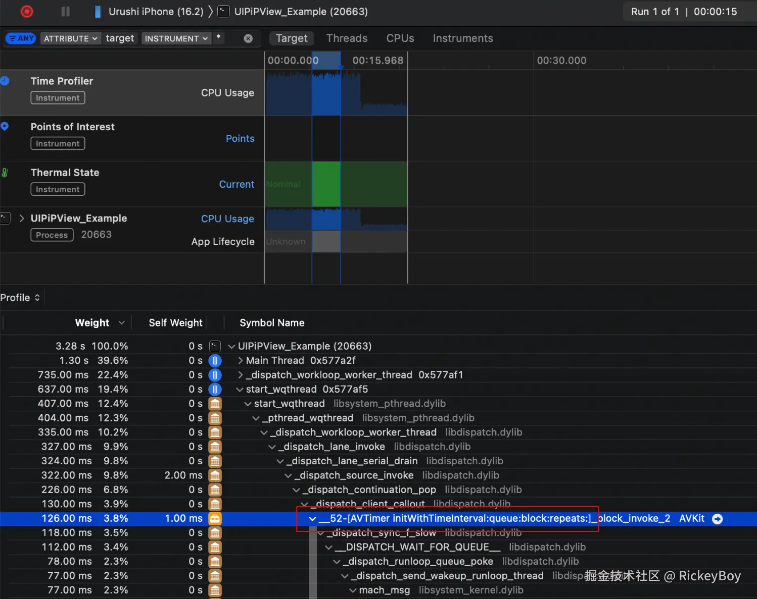Image resolution: width=757 pixels, height=599 pixels.
Task: Open the Profile detail view selector
Action: 20,298
